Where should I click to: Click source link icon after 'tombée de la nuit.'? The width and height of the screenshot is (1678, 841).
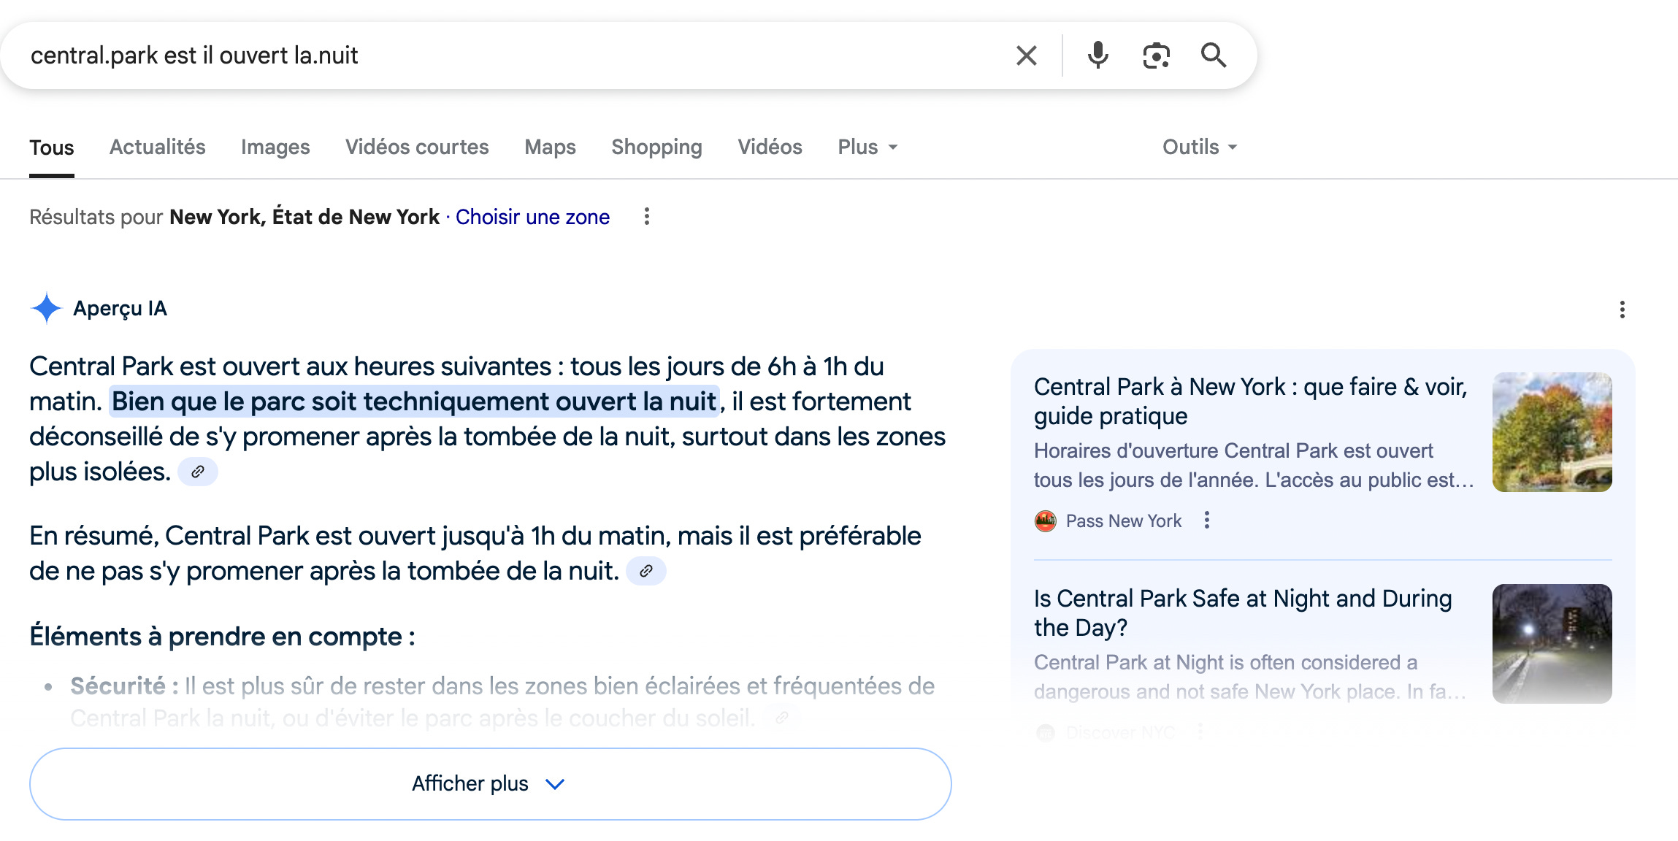[646, 571]
